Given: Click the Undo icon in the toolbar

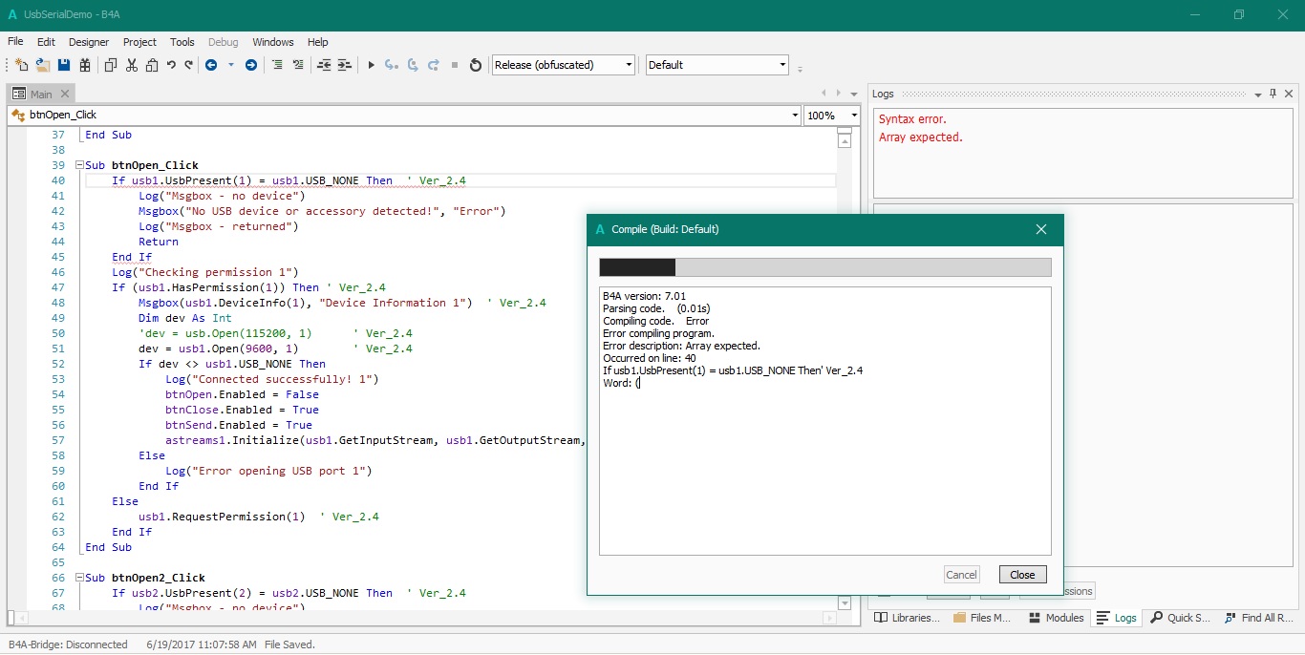Looking at the screenshot, I should (x=171, y=65).
